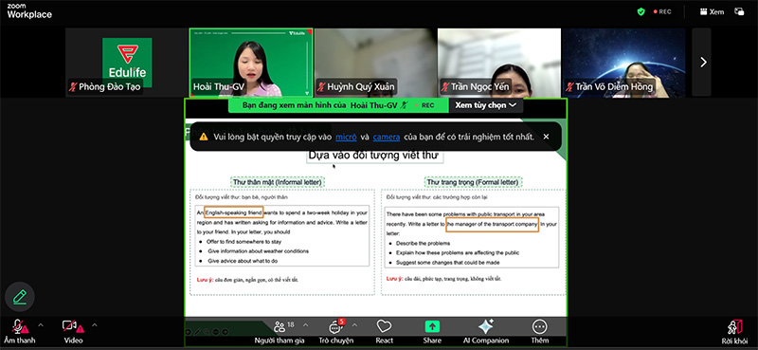The width and height of the screenshot is (758, 350).
Task: Expand video options arrow next to Video
Action: tap(94, 324)
